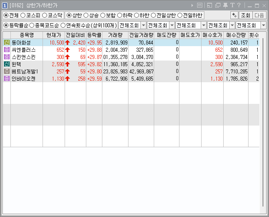The height and width of the screenshot is (217, 269).
Task: Select stock name 인바이오젠
Action: tap(24, 79)
